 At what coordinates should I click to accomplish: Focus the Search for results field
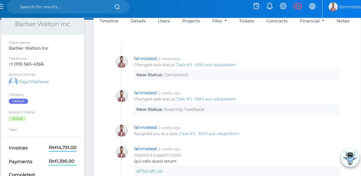(68, 7)
